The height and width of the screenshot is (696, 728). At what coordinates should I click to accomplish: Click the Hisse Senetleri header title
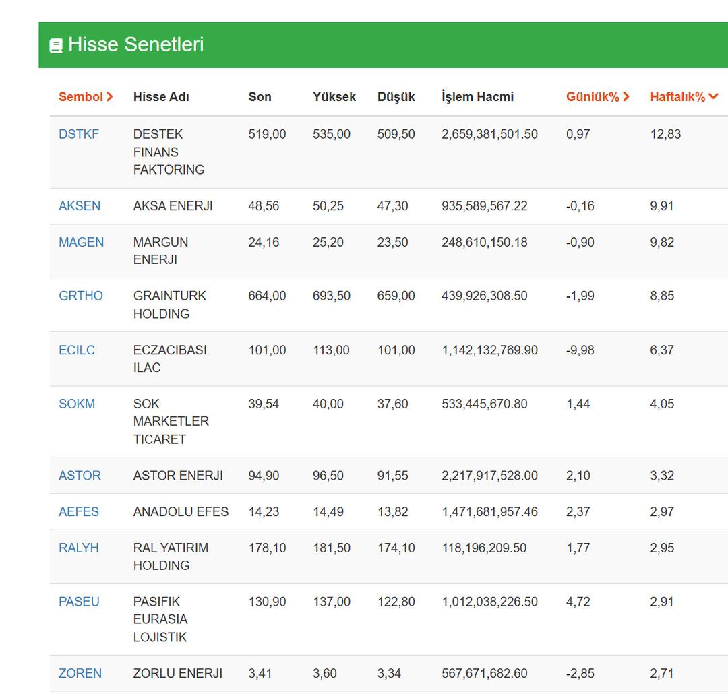(135, 44)
